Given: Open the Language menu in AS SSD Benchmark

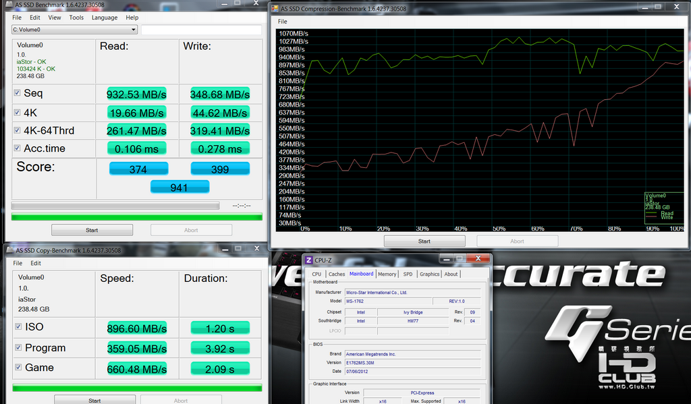Looking at the screenshot, I should (105, 18).
